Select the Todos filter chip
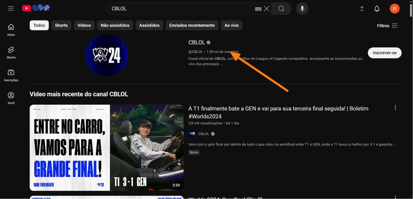 tap(39, 25)
